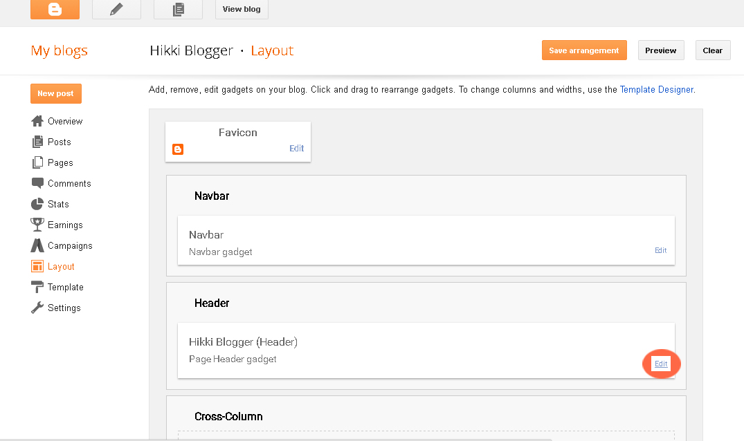Open Comments using the speech bubble icon
The width and height of the screenshot is (744, 441).
pyautogui.click(x=38, y=183)
